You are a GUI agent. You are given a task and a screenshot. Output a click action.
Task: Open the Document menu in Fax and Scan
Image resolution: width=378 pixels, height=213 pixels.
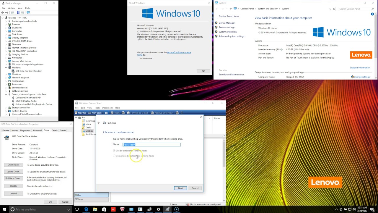point(107,108)
